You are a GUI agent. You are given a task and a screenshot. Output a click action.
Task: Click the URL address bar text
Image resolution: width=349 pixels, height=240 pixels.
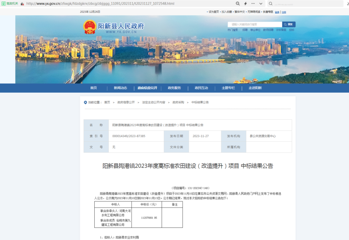click(100, 4)
